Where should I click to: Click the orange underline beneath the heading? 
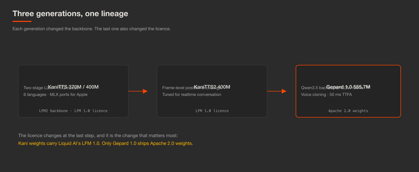click(22, 21)
